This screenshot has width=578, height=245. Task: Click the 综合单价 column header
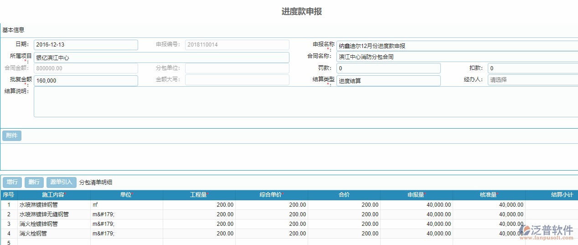[271, 195]
